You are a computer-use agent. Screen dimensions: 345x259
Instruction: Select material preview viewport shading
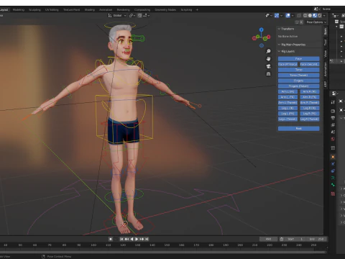pyautogui.click(x=315, y=15)
